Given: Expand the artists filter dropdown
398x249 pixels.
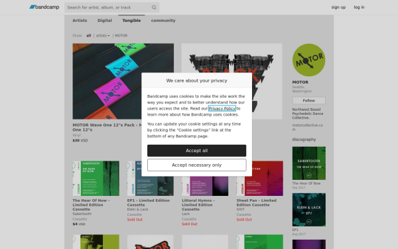Looking at the screenshot, I should pos(103,36).
